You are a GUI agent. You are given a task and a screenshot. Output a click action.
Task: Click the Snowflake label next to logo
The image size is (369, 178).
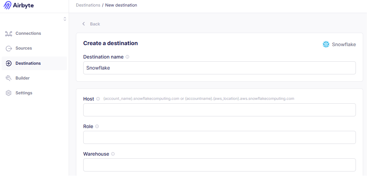tap(344, 45)
